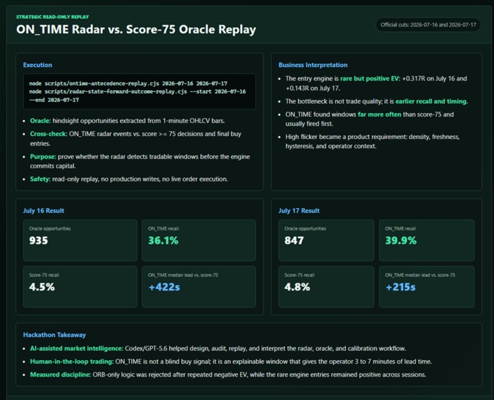Click the 'July 16 Result' heading
The height and width of the screenshot is (400, 494).
(x=43, y=211)
